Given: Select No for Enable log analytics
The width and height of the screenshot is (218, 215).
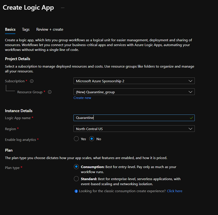Looking at the screenshot, I should (x=92, y=139).
